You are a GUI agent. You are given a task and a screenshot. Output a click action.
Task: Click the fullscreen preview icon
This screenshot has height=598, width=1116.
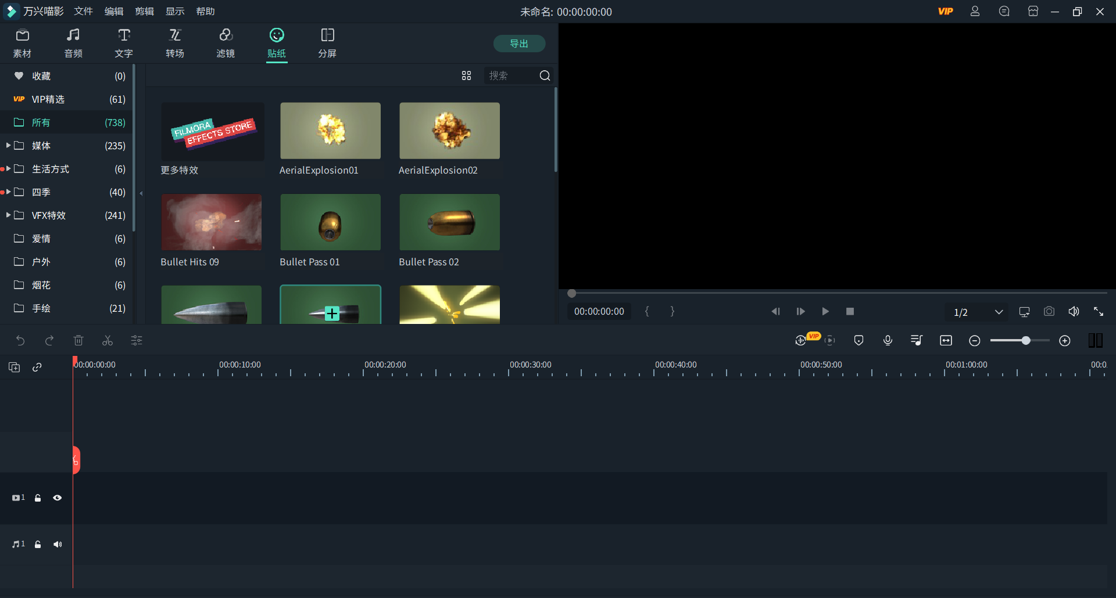(x=1098, y=312)
